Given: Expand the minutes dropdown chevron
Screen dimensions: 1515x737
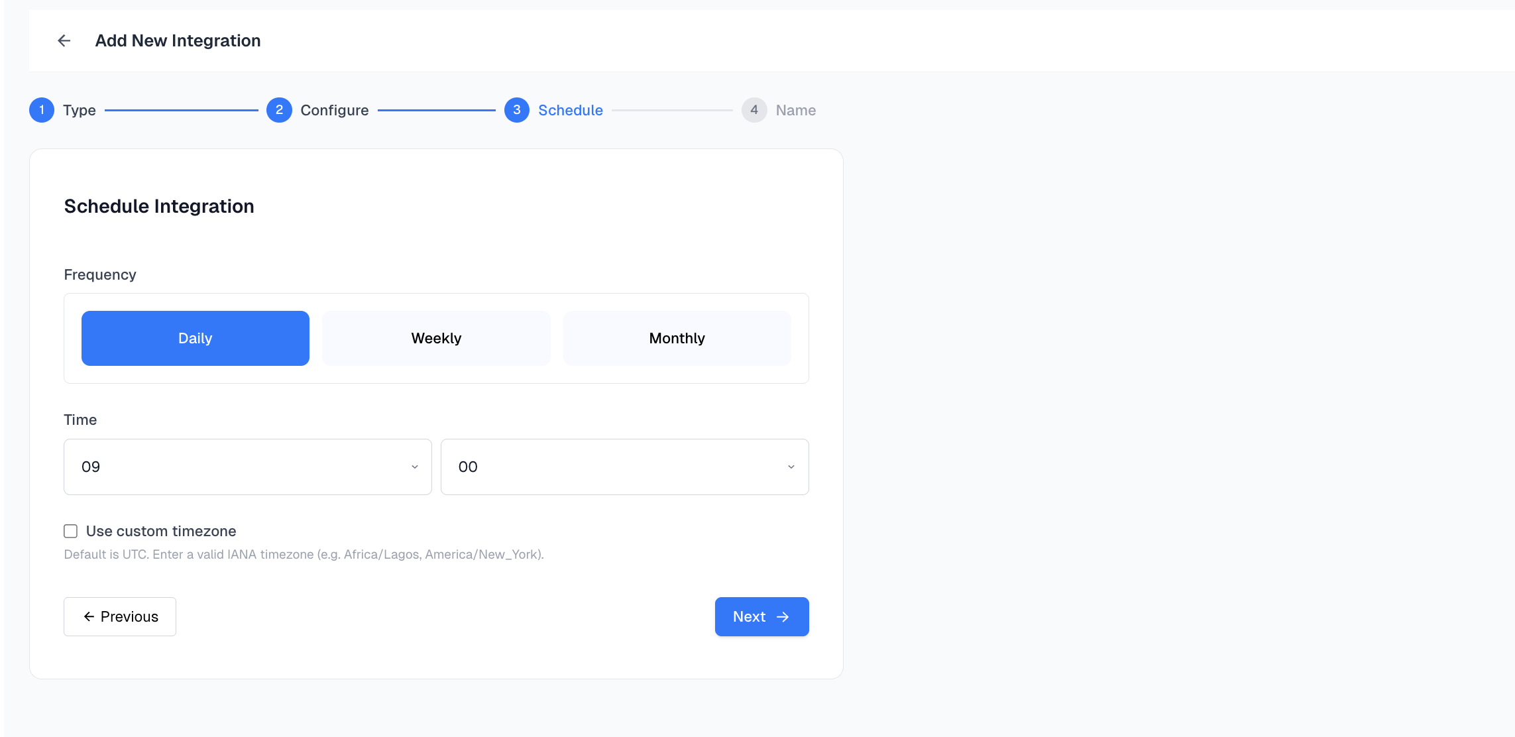Looking at the screenshot, I should click(x=790, y=467).
